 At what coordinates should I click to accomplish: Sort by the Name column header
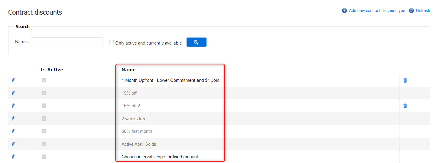[x=129, y=70]
